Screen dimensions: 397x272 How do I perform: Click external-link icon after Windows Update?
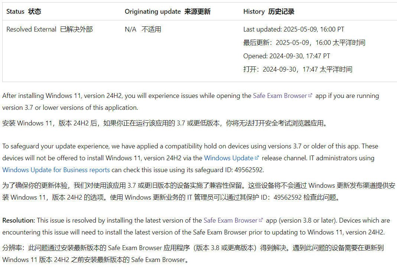point(257,158)
